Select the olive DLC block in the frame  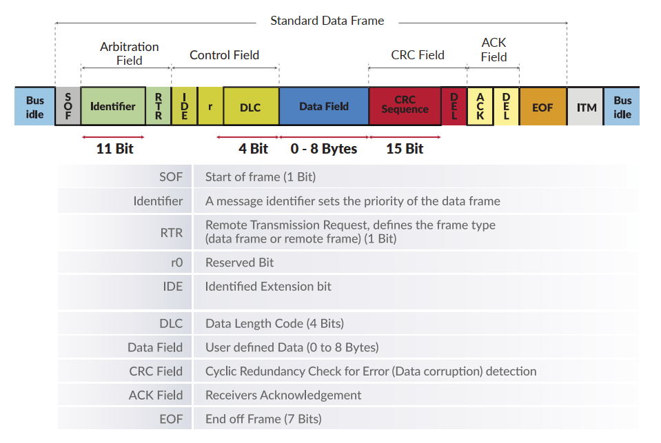pos(250,107)
